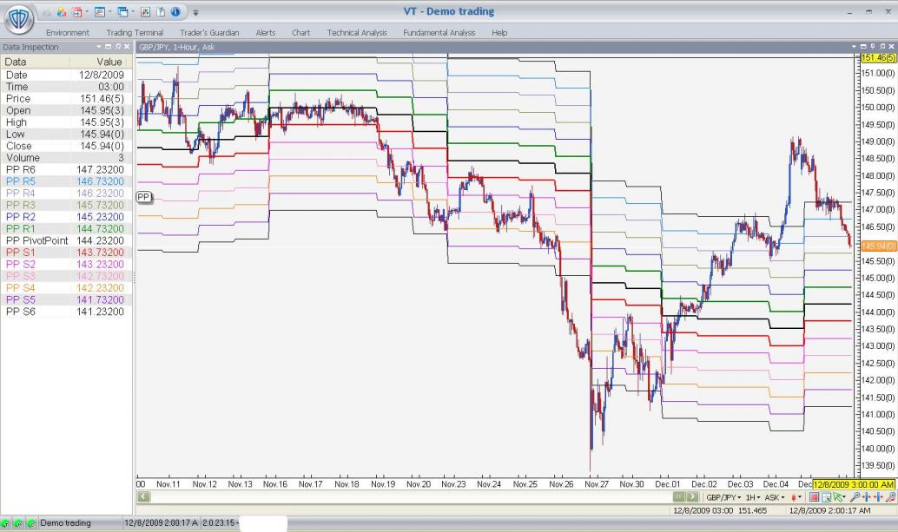The height and width of the screenshot is (532, 898).
Task: Open the VT shield application menu
Action: point(19,19)
